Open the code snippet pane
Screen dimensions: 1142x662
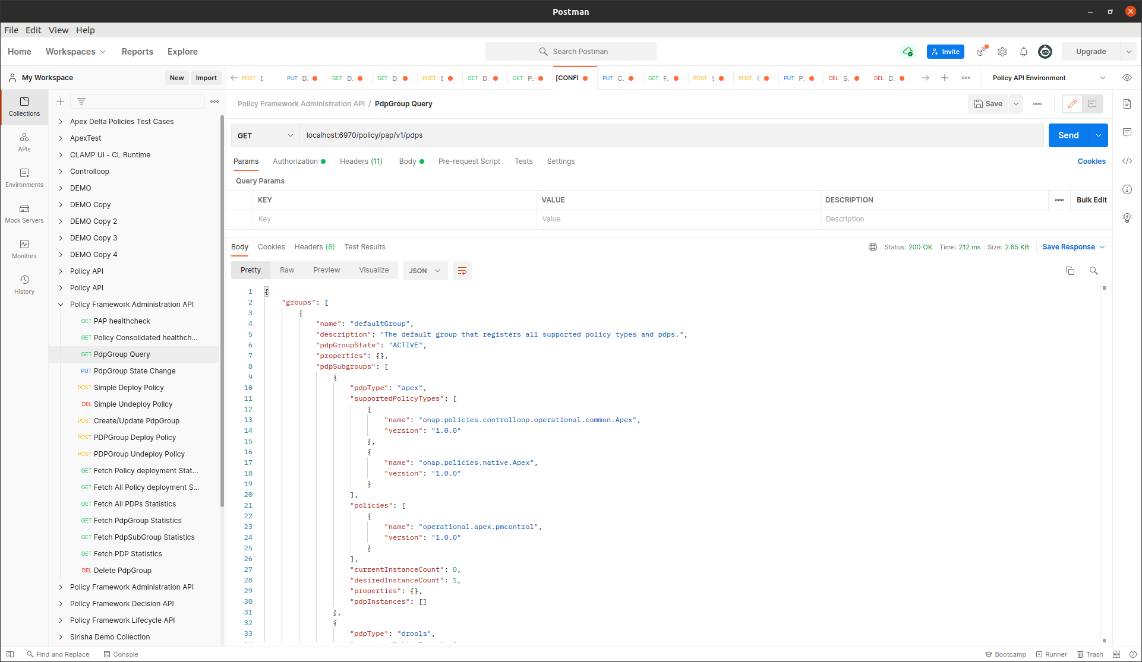coord(1127,161)
